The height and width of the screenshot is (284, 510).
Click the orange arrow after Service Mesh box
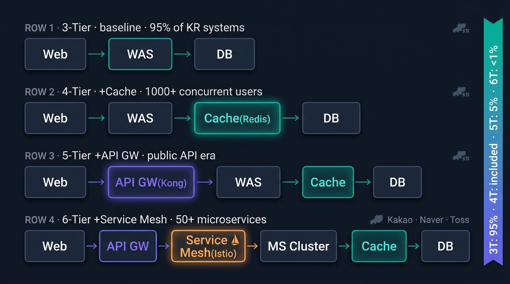point(252,246)
